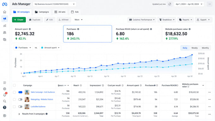
Task: Click the Reach column info icon
Action: pyautogui.click(x=81, y=85)
